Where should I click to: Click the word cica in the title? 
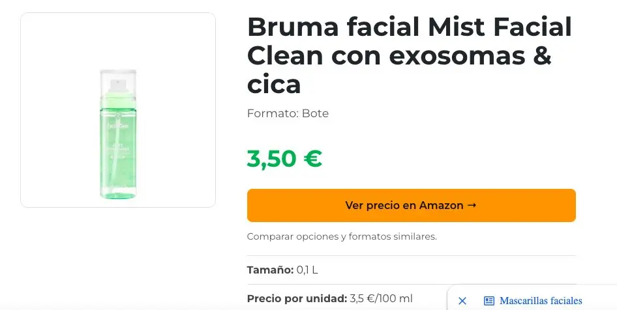(x=274, y=84)
